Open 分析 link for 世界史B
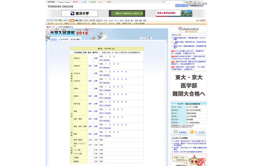The image size is (253, 166). click(90, 66)
